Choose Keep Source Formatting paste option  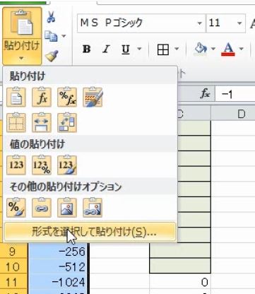click(x=93, y=98)
